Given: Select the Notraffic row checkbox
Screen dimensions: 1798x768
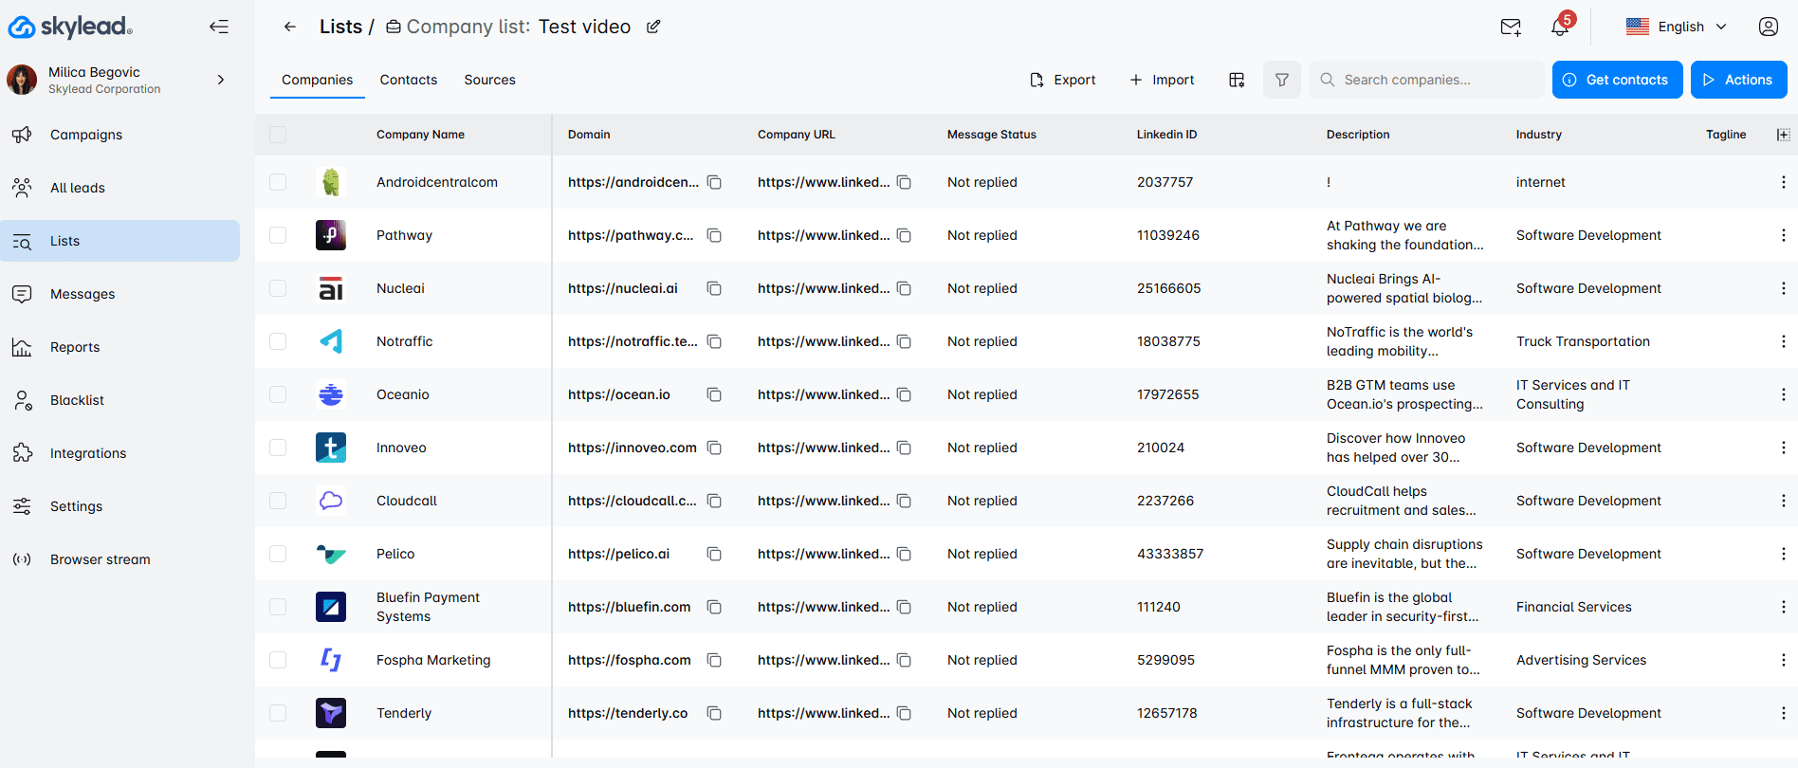Looking at the screenshot, I should 278,341.
